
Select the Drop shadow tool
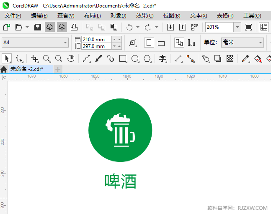[218, 58]
